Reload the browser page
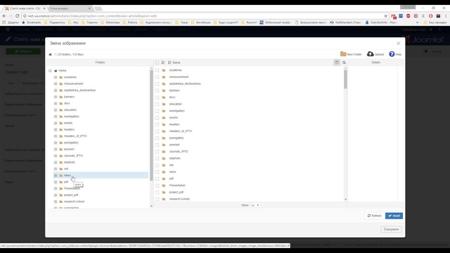This screenshot has height=253, width=450. 17,16
